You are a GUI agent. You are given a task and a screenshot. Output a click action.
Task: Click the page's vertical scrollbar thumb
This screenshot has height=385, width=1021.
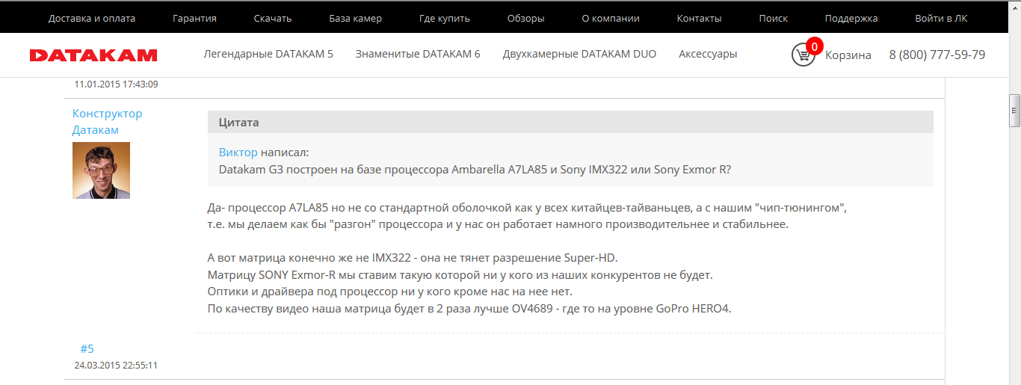pyautogui.click(x=1014, y=110)
